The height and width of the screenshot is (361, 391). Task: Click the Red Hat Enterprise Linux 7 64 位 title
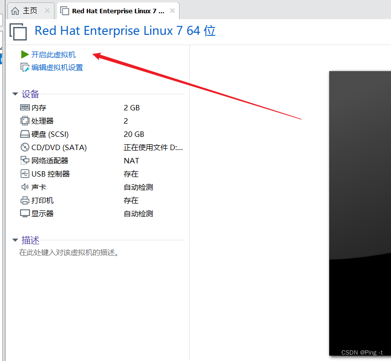125,31
